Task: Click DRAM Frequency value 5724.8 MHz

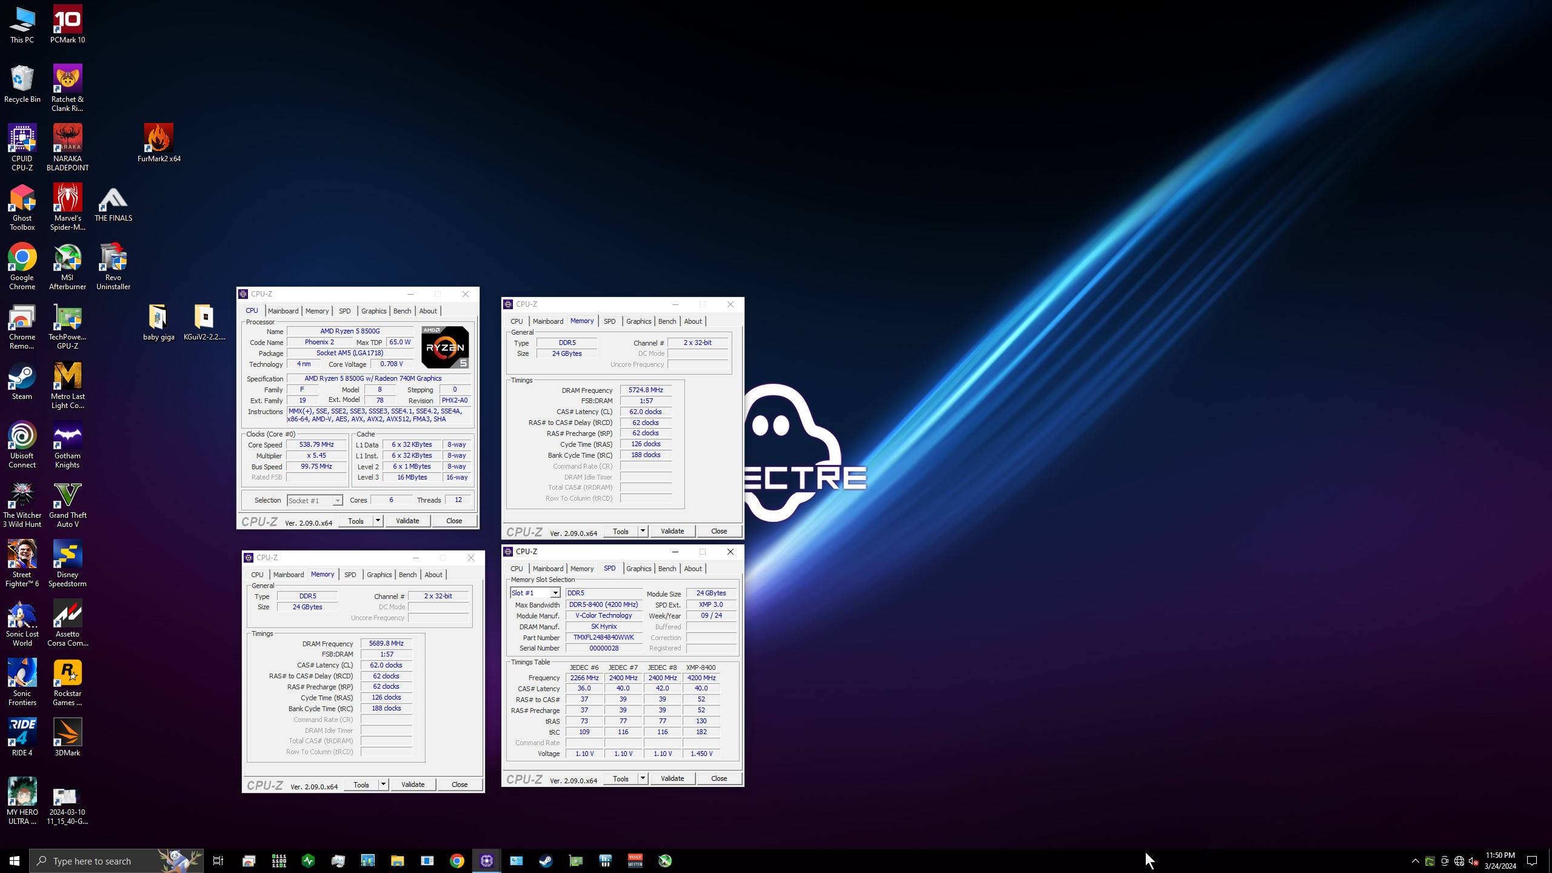Action: coord(646,390)
